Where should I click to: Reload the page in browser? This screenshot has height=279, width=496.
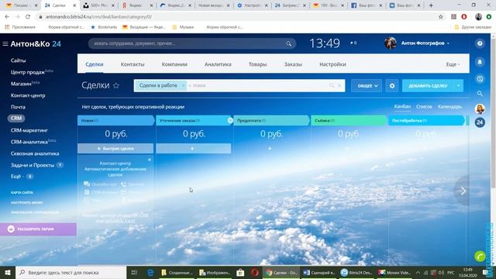[x=28, y=17]
